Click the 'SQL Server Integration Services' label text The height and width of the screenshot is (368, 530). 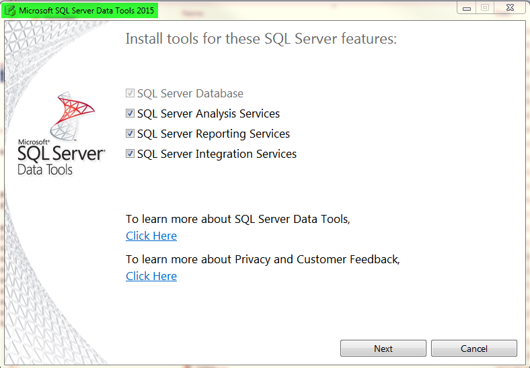217,154
